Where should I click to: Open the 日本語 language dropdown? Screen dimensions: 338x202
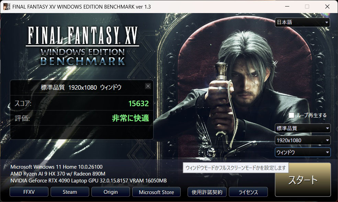(302, 22)
